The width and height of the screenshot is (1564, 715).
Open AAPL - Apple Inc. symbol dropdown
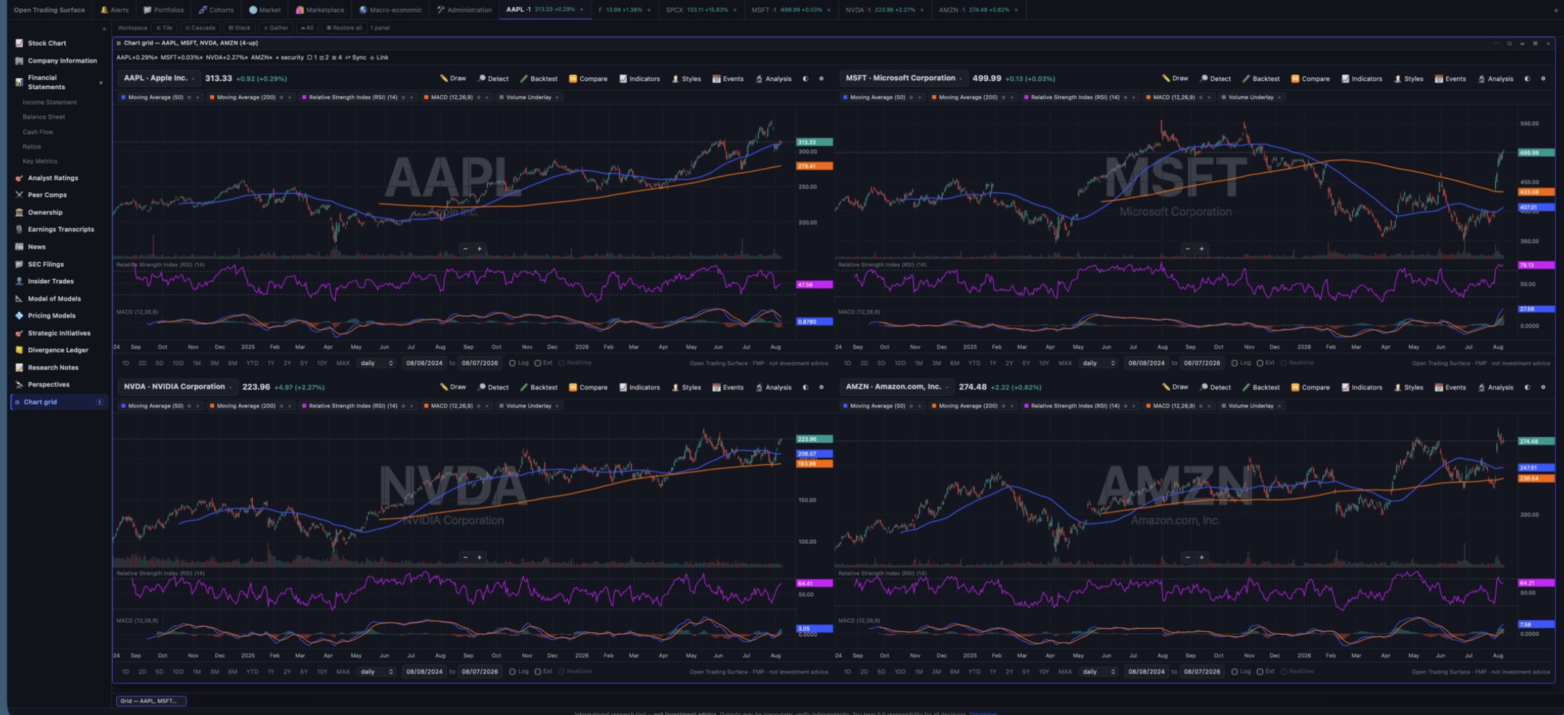pyautogui.click(x=159, y=78)
